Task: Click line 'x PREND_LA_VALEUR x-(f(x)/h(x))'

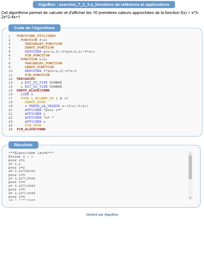Action: 57,106
